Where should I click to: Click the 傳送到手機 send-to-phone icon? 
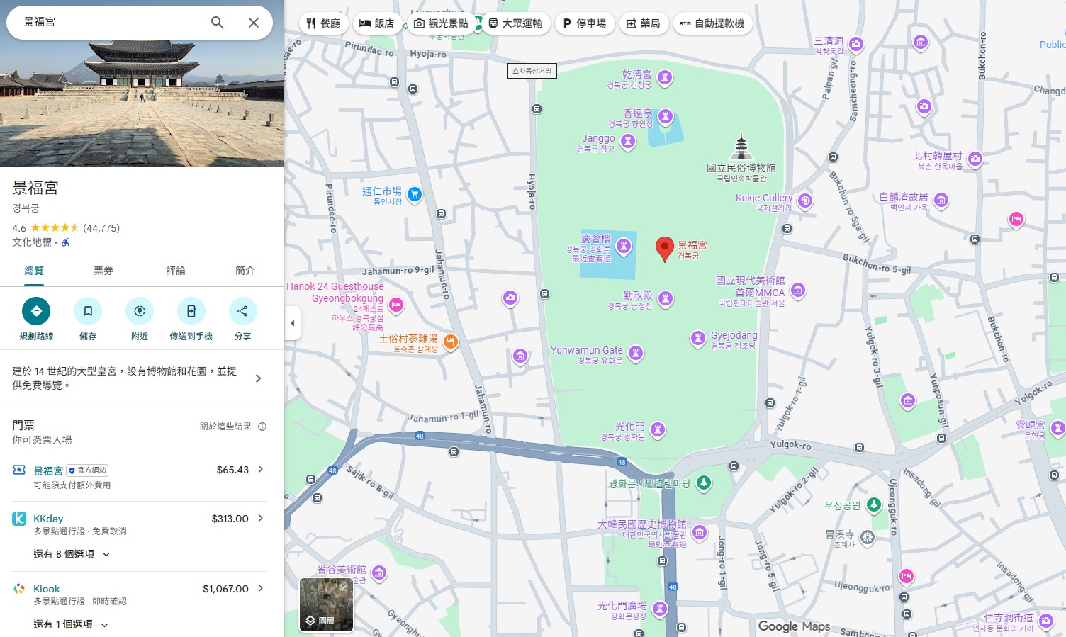tap(191, 311)
